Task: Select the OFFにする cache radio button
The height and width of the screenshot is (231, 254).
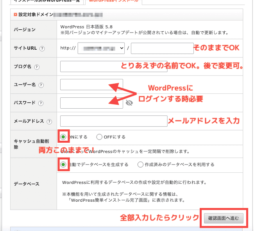Action: pos(99,137)
